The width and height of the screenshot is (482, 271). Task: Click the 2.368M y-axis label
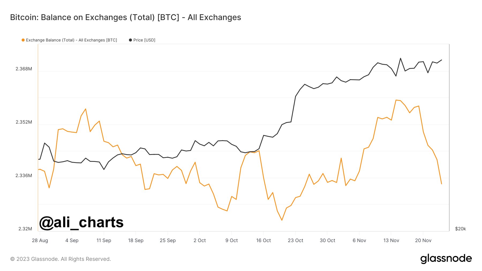[x=24, y=69]
